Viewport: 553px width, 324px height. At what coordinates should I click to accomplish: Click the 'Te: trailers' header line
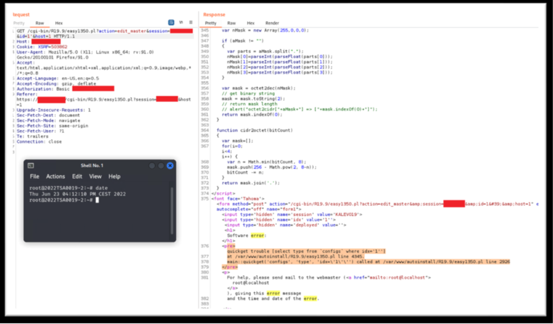pos(33,136)
